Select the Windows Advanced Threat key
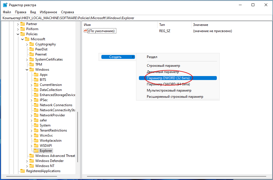This screenshot has height=180, width=273. click(55, 156)
